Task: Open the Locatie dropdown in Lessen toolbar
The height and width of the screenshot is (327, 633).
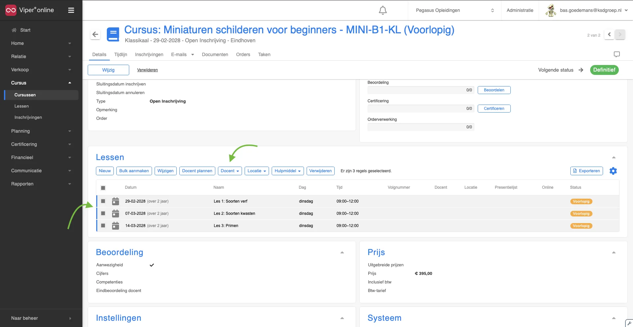Action: (257, 171)
